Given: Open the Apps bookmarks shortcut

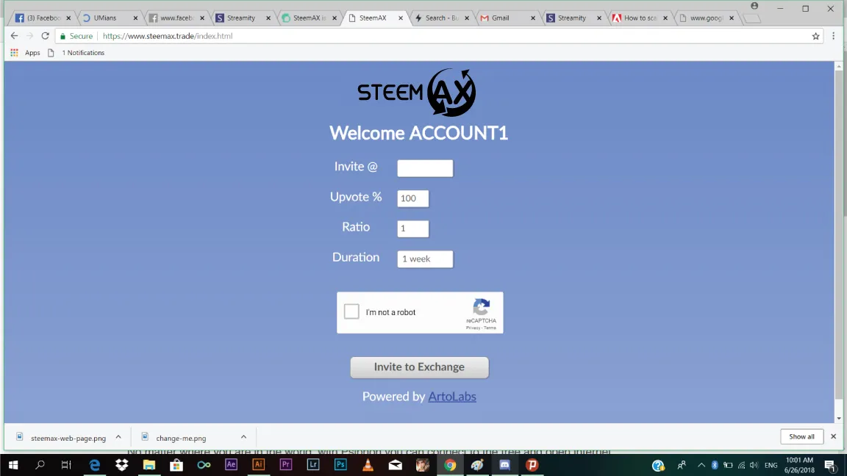Looking at the screenshot, I should (26, 53).
